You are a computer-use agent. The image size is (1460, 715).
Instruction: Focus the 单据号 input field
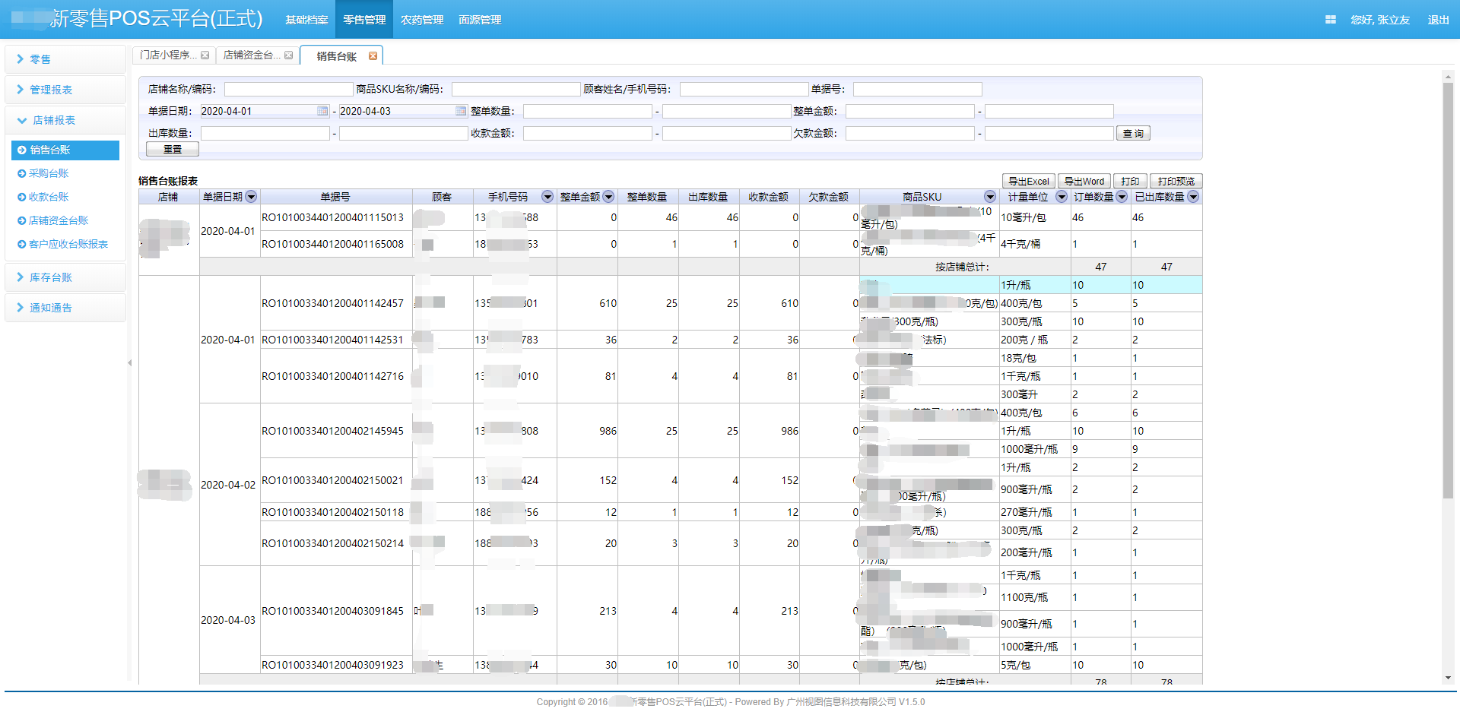(x=917, y=89)
